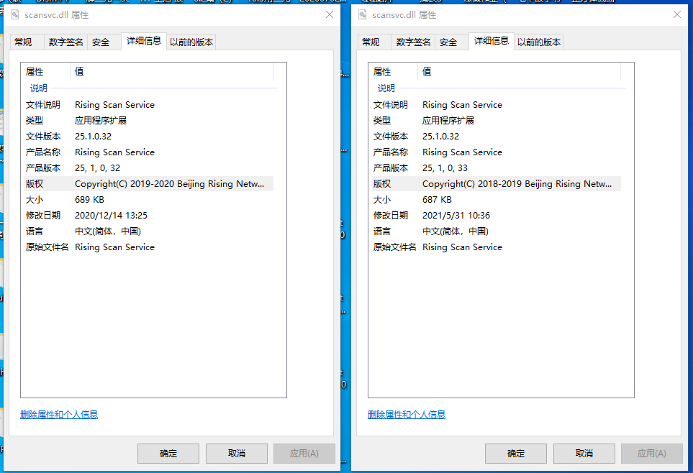Select 原始文件名 row in left dialog

149,247
